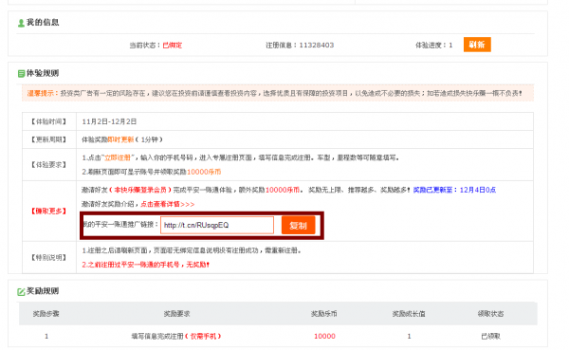Screen dimensions: 569x350
Task: Click the red 【赚取更多】 row label
Action: [49, 211]
